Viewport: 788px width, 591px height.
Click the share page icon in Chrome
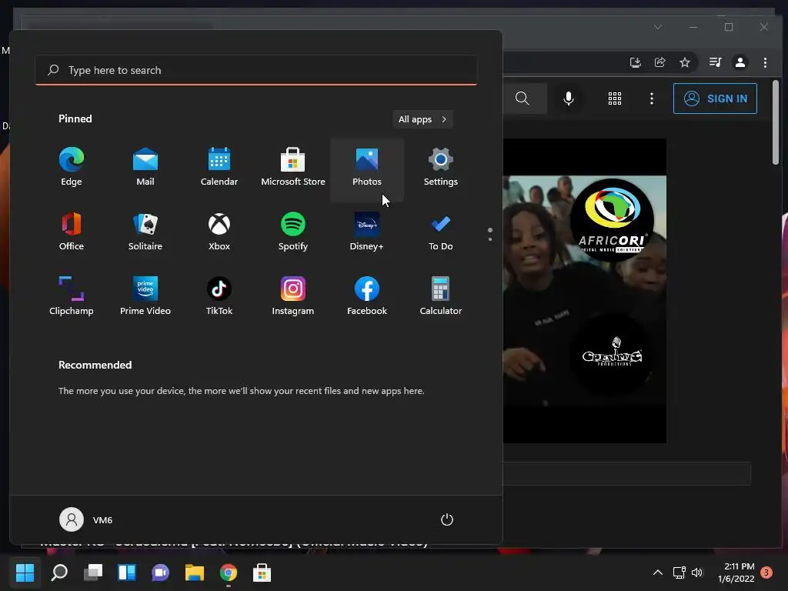pyautogui.click(x=659, y=62)
